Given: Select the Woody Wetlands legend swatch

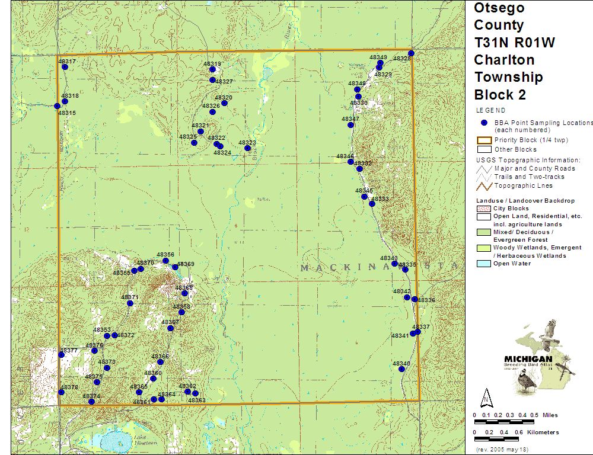Looking at the screenshot, I should pyautogui.click(x=484, y=248).
